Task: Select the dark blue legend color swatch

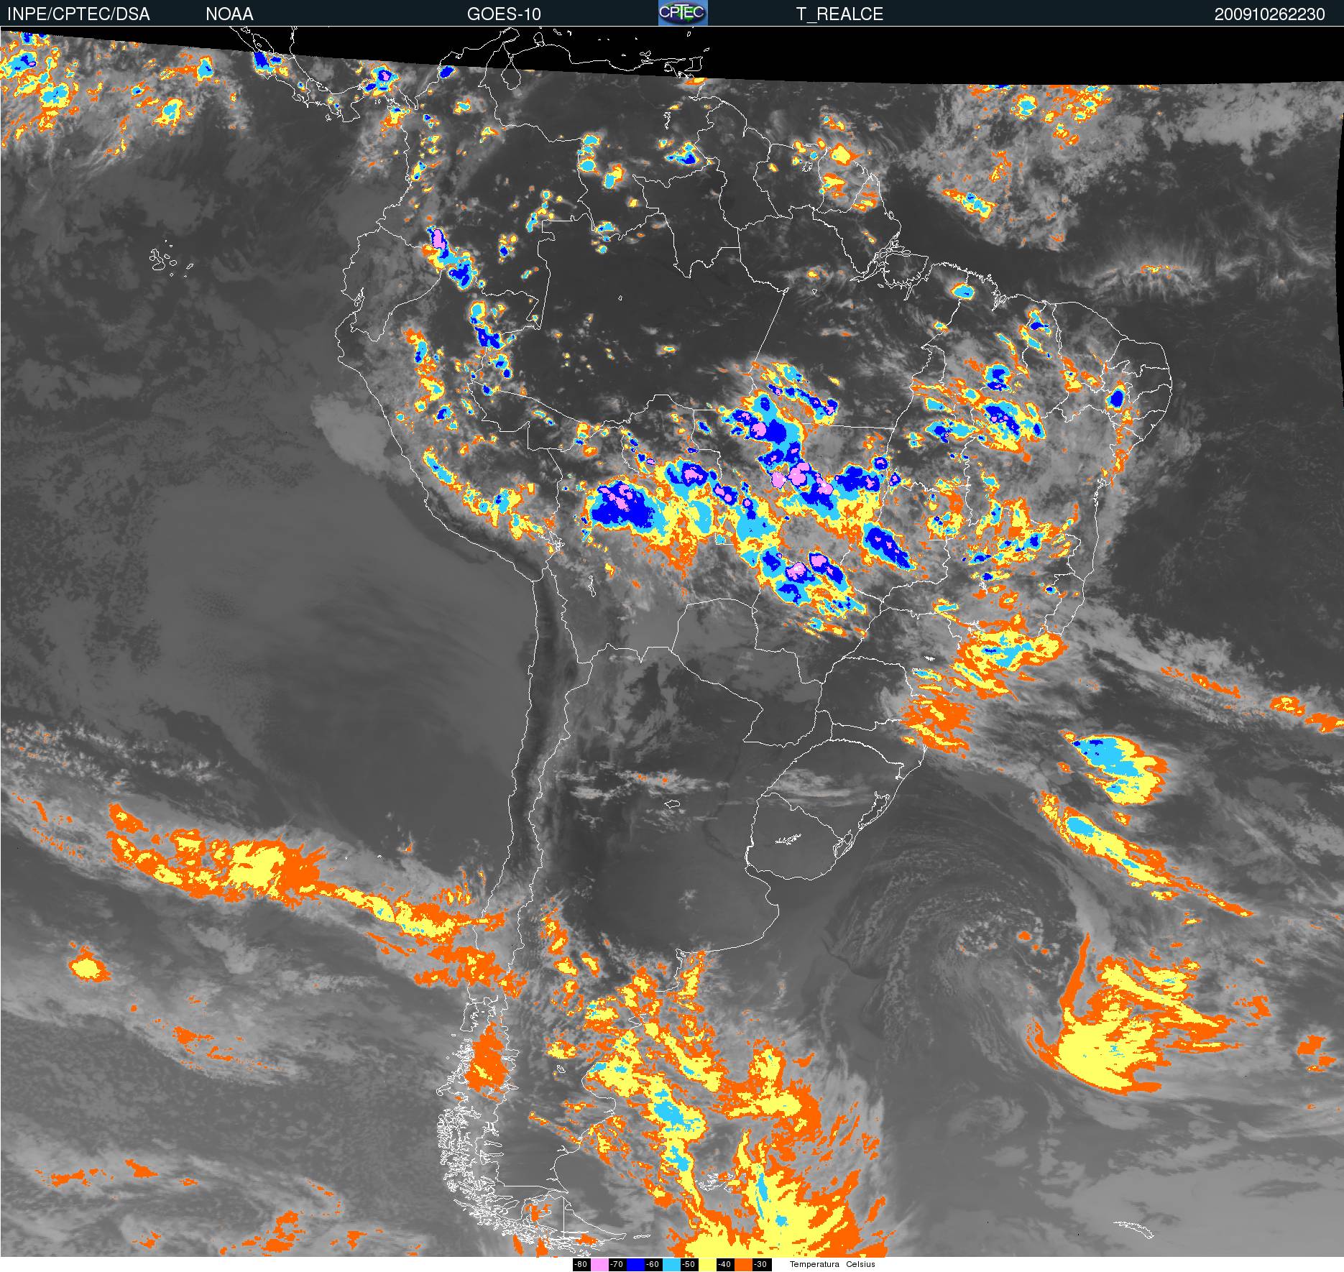Action: click(635, 1264)
